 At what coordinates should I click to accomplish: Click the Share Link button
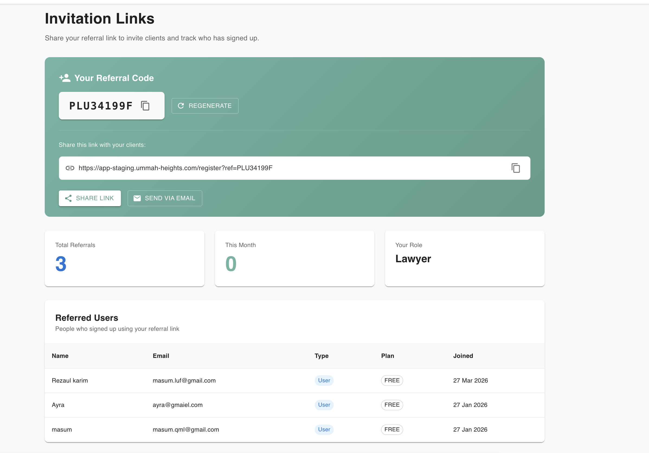tap(90, 198)
